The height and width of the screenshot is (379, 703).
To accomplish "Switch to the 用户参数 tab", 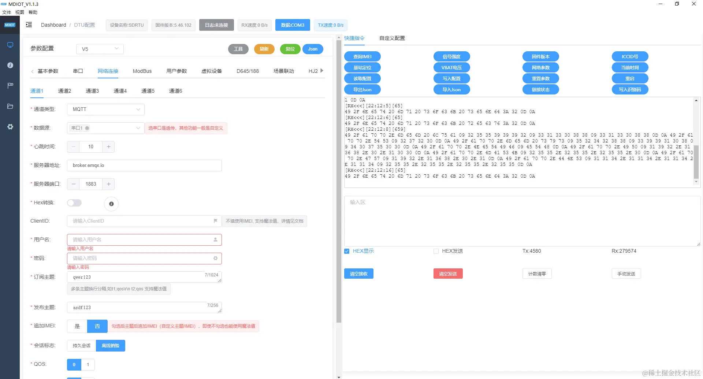I will (176, 71).
